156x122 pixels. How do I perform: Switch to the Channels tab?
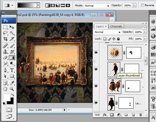pos(116,26)
